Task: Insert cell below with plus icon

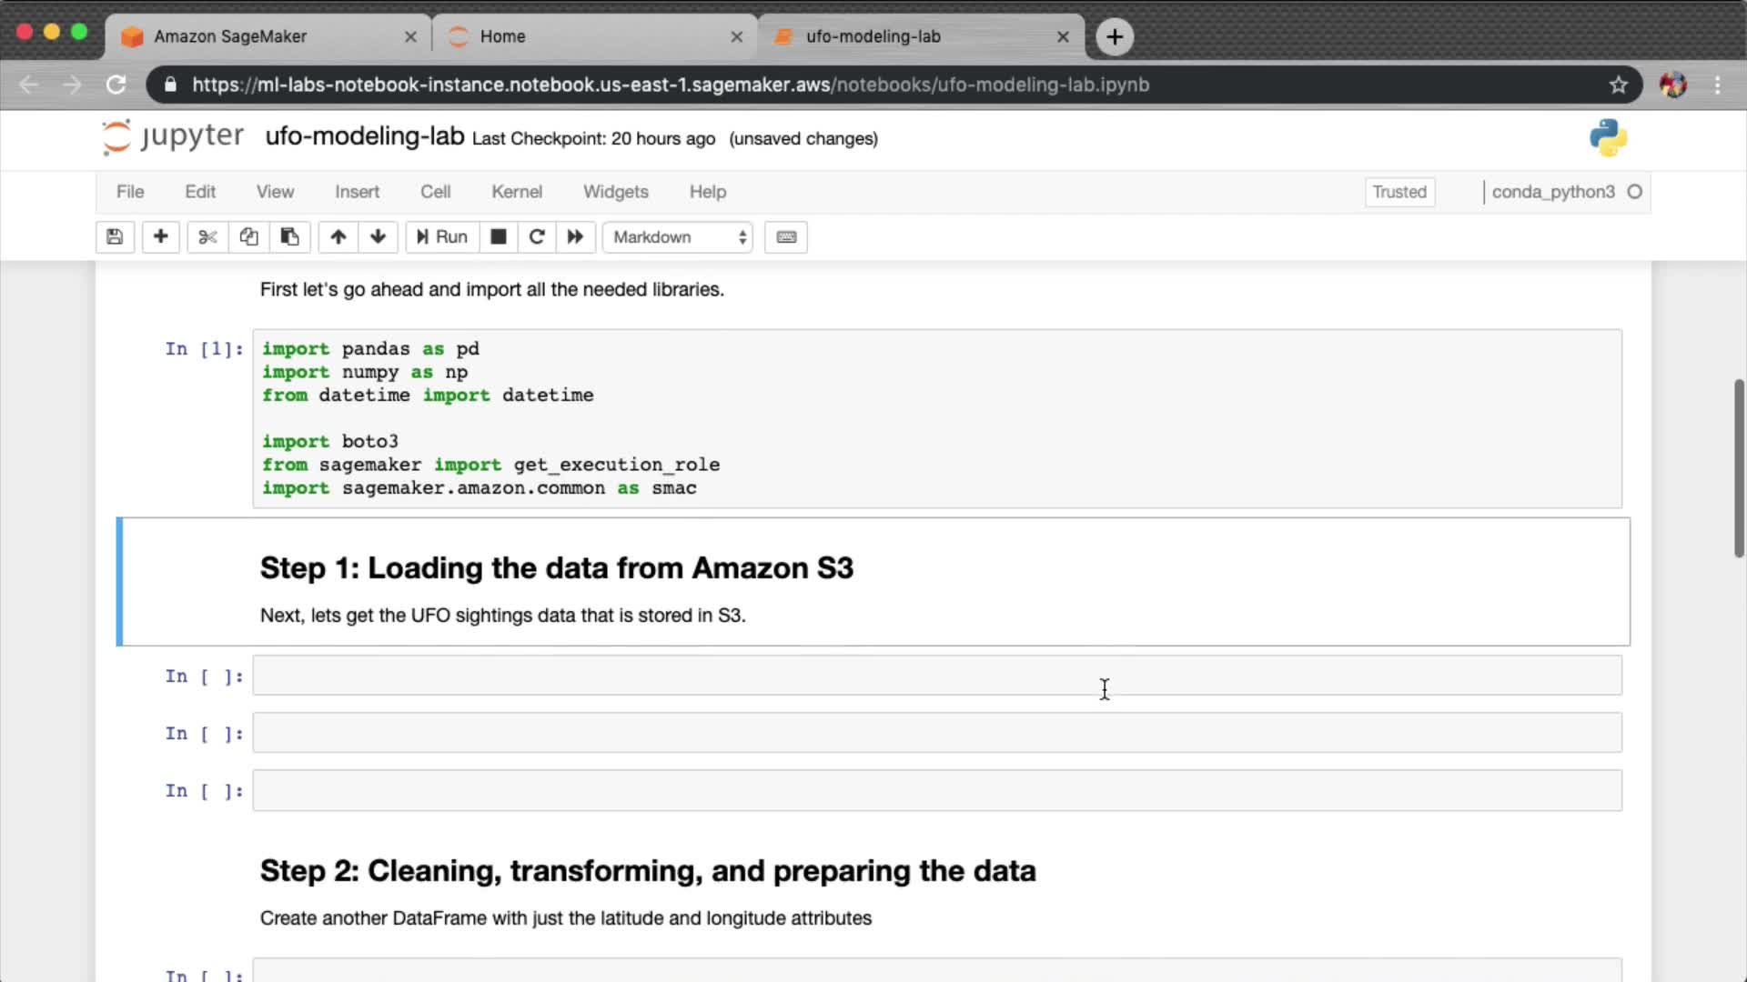Action: point(160,237)
